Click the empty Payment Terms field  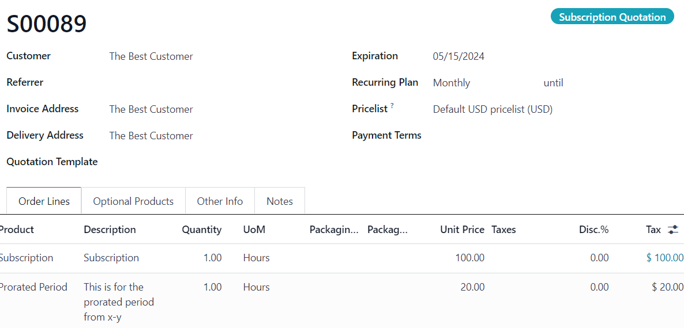554,136
